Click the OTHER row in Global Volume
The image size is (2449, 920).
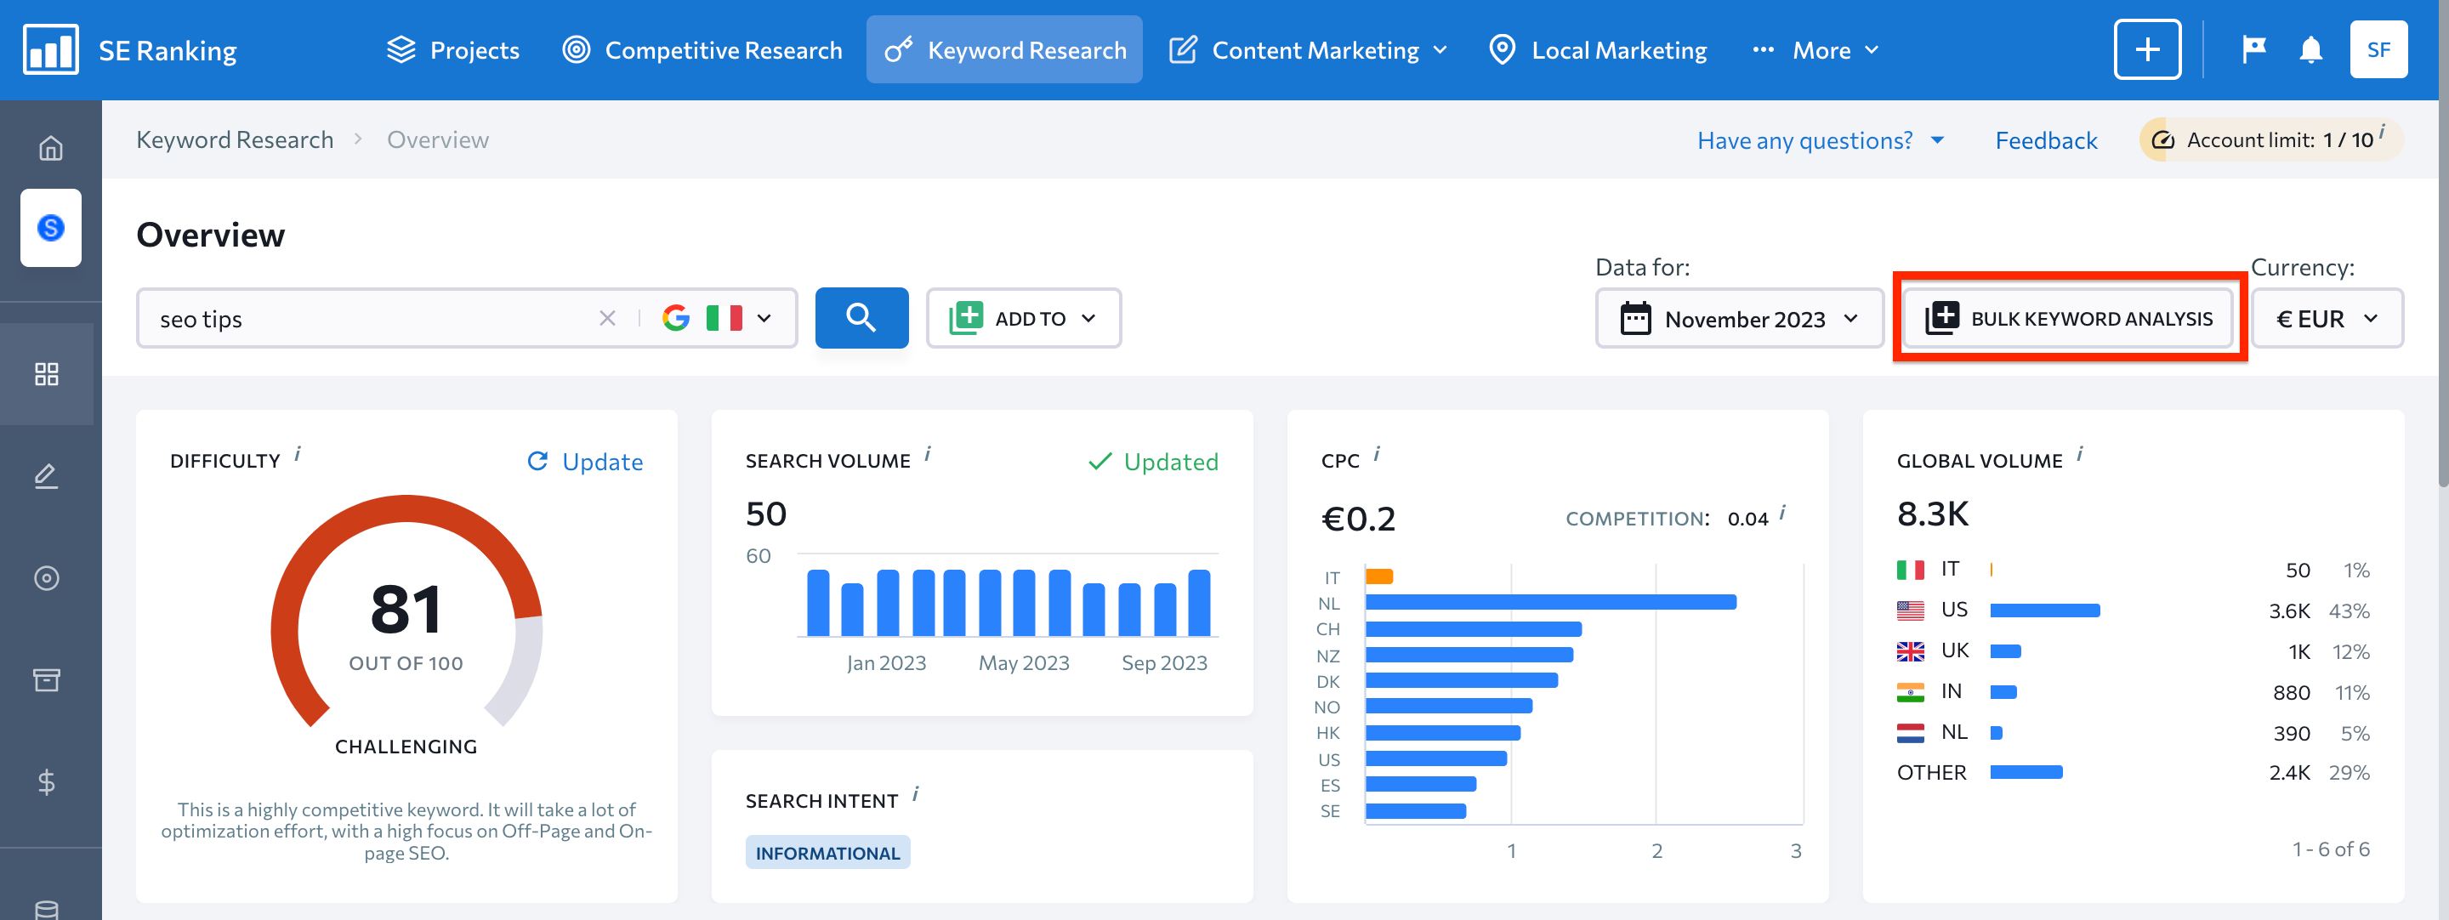click(2133, 773)
